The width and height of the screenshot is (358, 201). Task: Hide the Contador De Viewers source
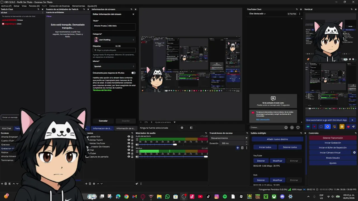point(129,147)
